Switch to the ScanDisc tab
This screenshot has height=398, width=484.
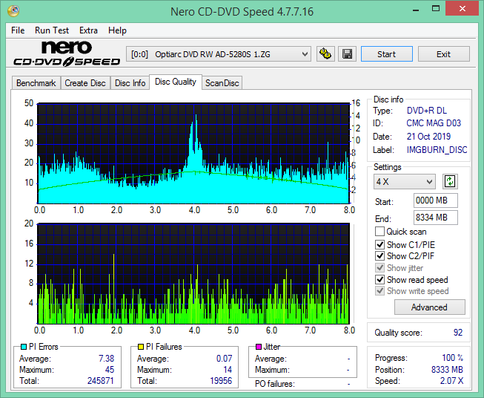pyautogui.click(x=222, y=83)
